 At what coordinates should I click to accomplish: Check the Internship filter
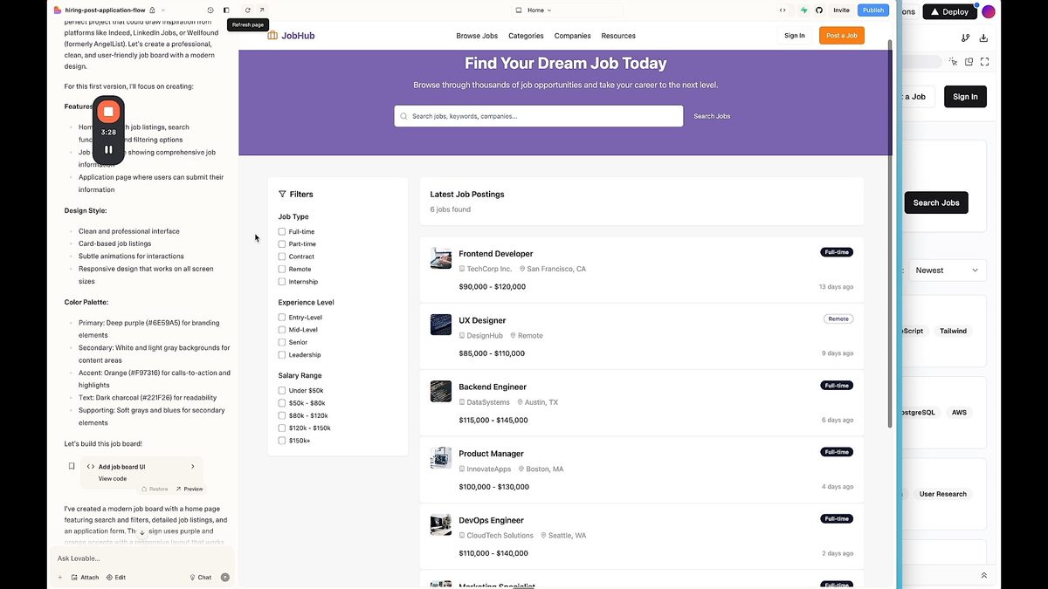[x=282, y=282]
